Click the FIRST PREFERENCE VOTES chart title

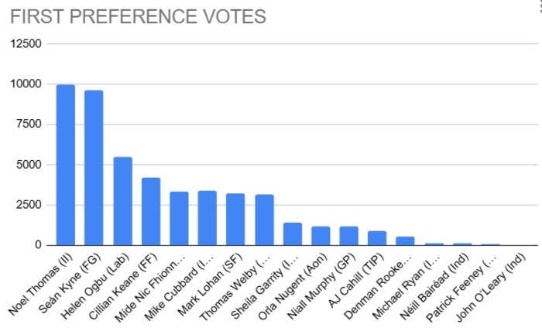click(x=139, y=16)
